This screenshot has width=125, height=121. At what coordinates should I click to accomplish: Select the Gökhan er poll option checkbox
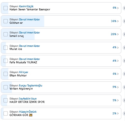point(6,21)
